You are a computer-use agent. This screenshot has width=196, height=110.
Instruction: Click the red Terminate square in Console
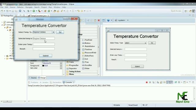(x=147, y=82)
